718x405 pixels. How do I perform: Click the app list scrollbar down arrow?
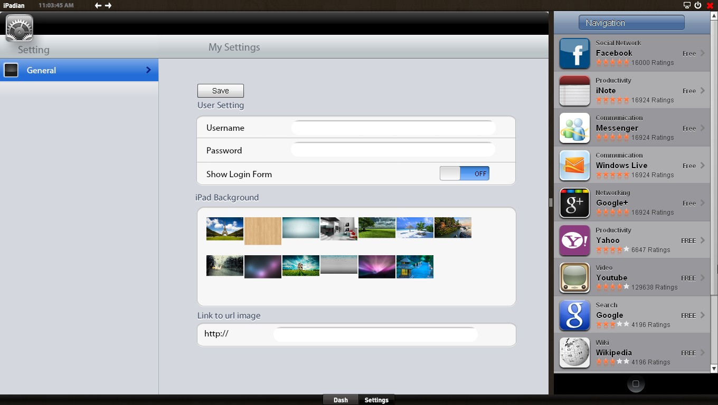pyautogui.click(x=714, y=369)
